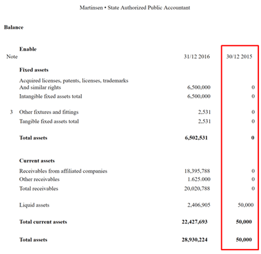This screenshot has height=254, width=261.
Task: Click the "Fixed assets" section title
Action: tap(34, 70)
